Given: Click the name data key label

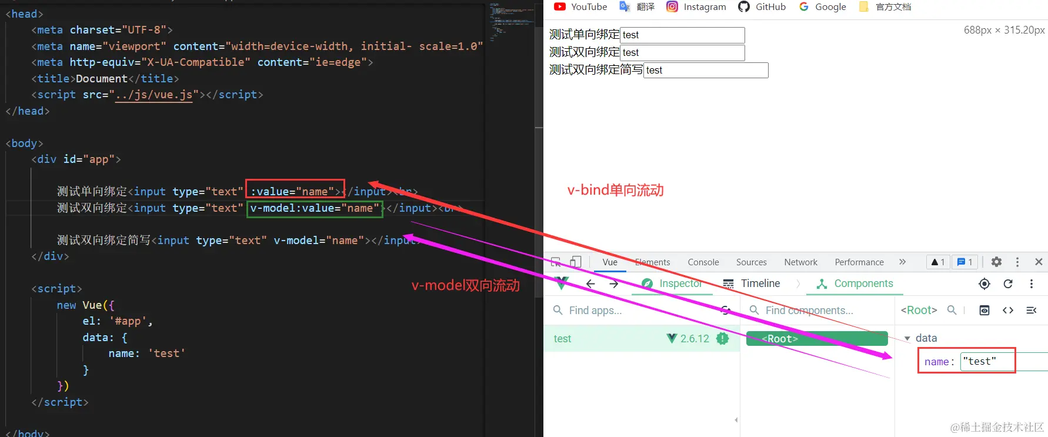Looking at the screenshot, I should (937, 362).
